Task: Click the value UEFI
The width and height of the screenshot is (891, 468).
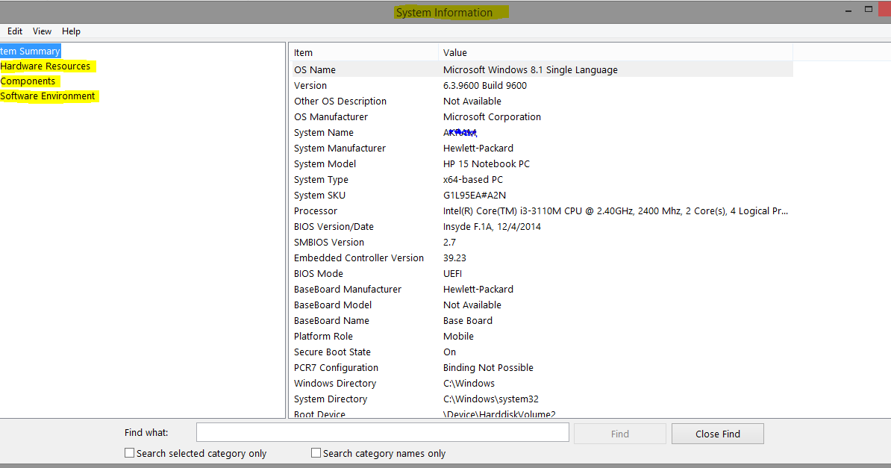Action: pos(452,273)
